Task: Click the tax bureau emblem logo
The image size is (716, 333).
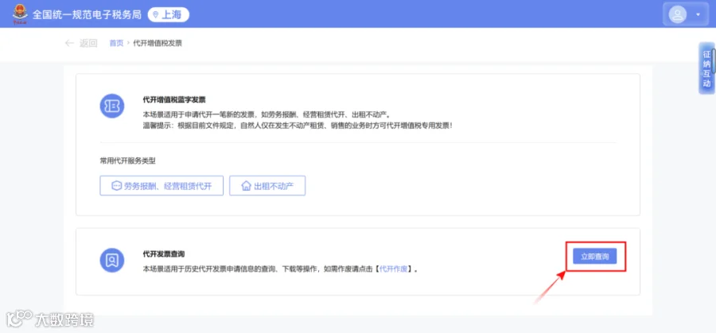Action: (20, 14)
